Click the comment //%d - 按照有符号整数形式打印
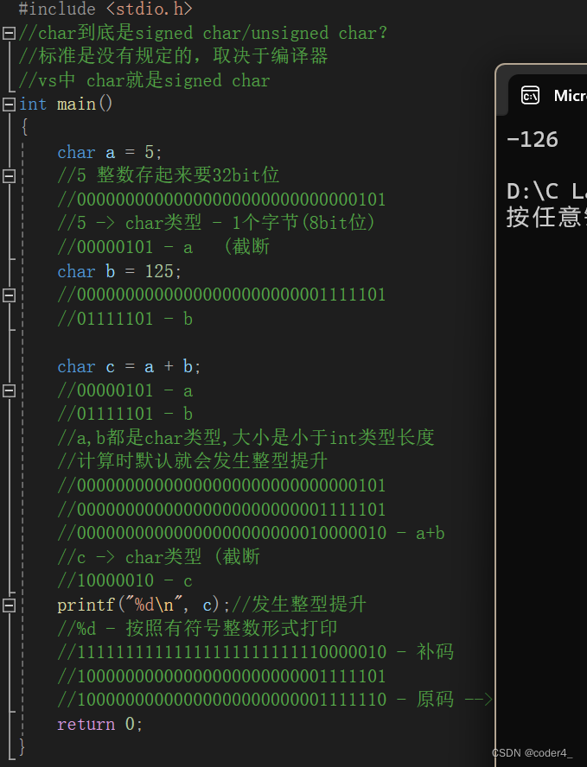587x767 pixels. coord(197,629)
